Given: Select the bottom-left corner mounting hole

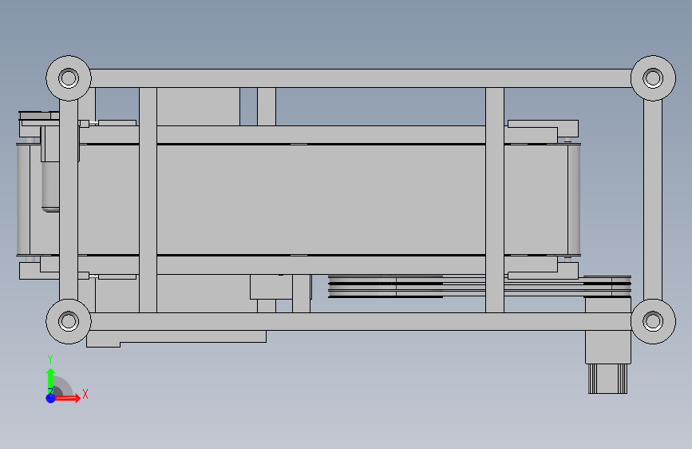Looking at the screenshot, I should (x=69, y=321).
